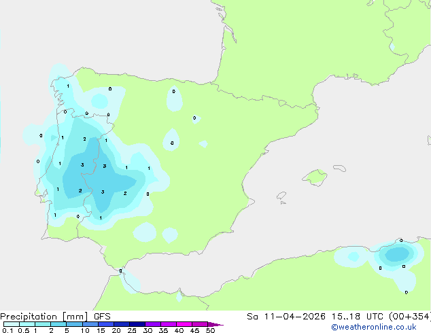Screen dimensions: 431x333
Task: Click the darkest rain patch over Algeria
Action: [397, 254]
